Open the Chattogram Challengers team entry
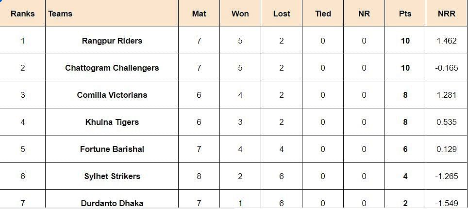 tap(112, 68)
